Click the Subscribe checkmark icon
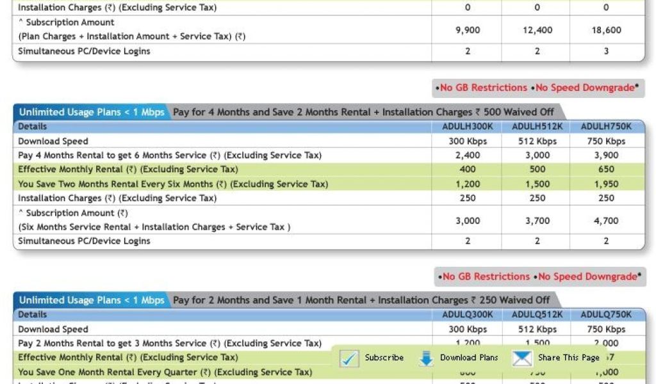The image size is (656, 384). coord(349,358)
